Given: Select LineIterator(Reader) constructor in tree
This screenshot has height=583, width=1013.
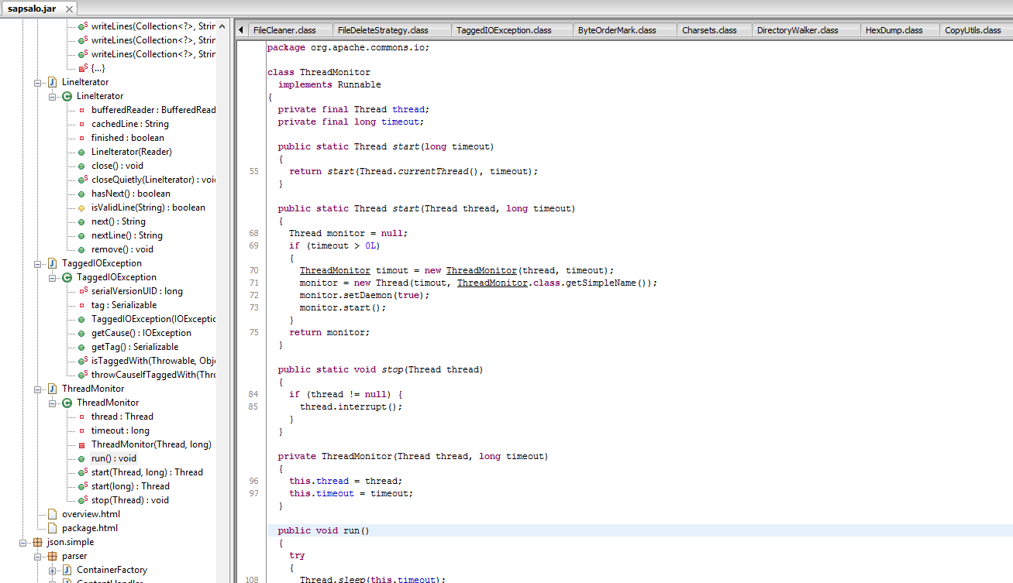Looking at the screenshot, I should click(132, 152).
